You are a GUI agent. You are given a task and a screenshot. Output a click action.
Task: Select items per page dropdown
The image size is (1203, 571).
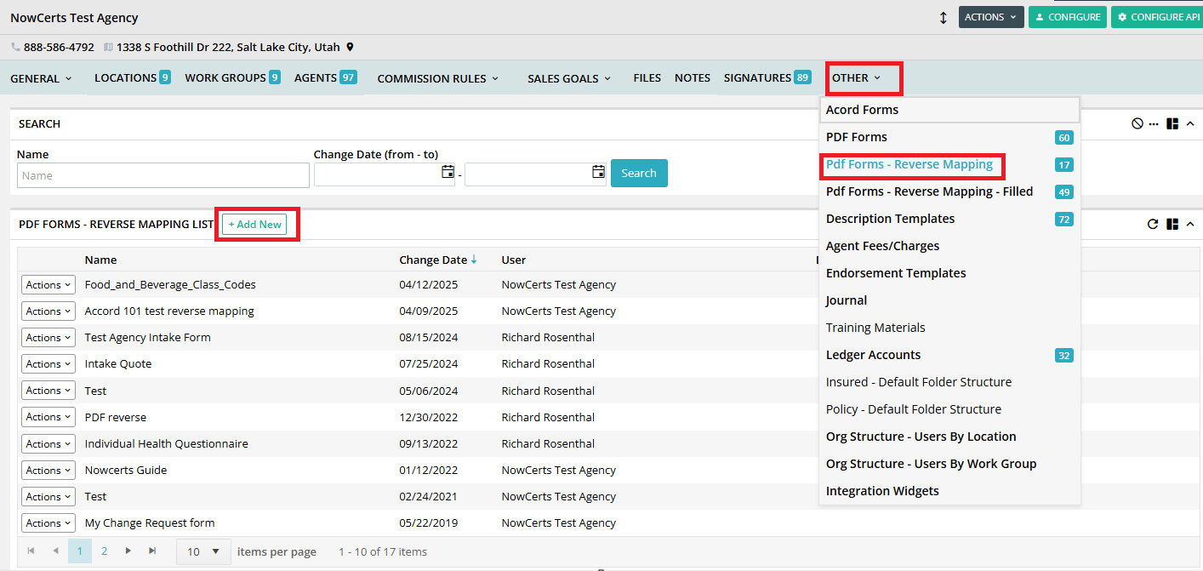(x=203, y=551)
